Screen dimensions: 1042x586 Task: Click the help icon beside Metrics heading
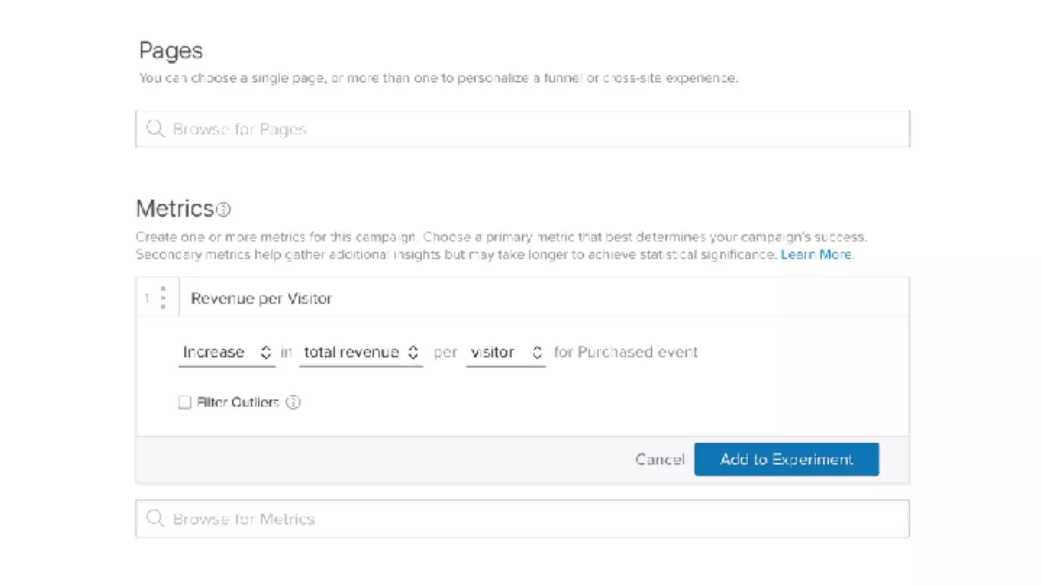click(x=224, y=209)
